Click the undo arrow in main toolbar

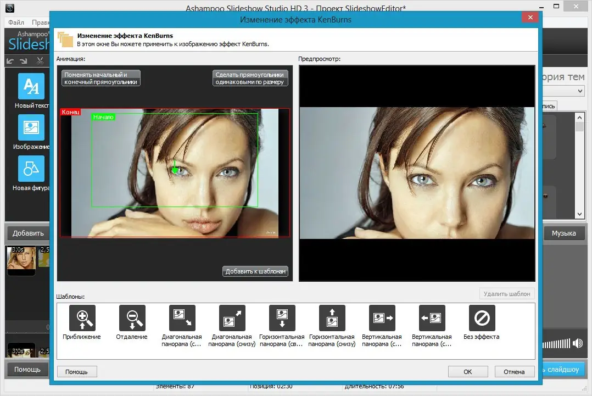pyautogui.click(x=10, y=61)
